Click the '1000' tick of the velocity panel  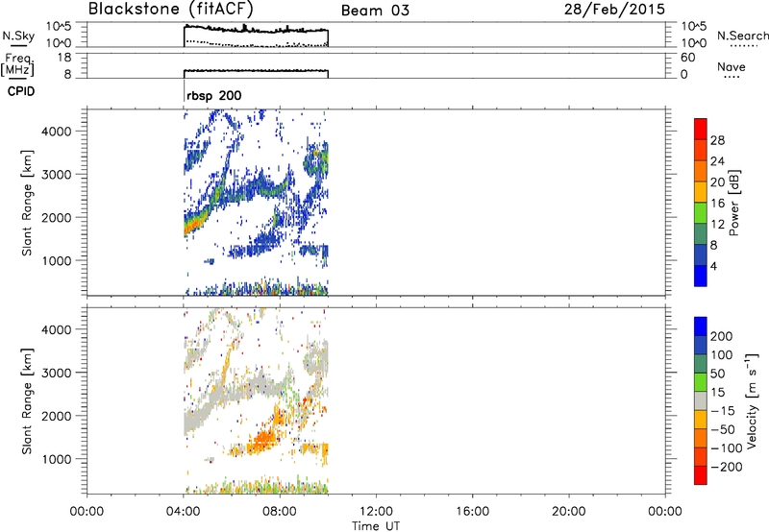(57, 459)
